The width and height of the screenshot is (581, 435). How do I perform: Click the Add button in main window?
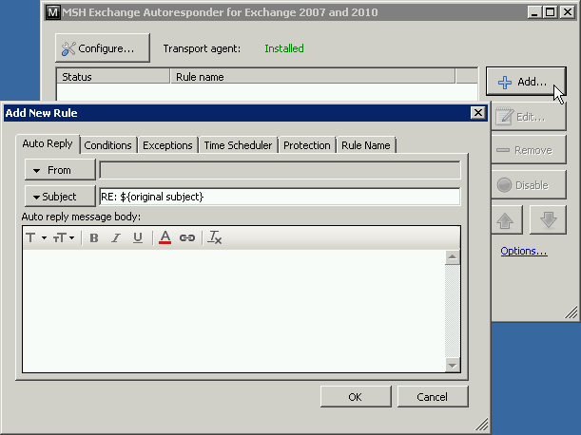coord(526,82)
